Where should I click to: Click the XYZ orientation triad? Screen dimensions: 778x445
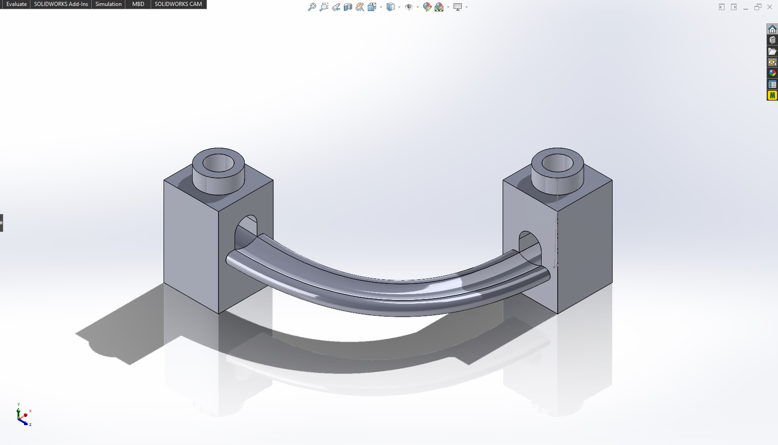click(23, 415)
